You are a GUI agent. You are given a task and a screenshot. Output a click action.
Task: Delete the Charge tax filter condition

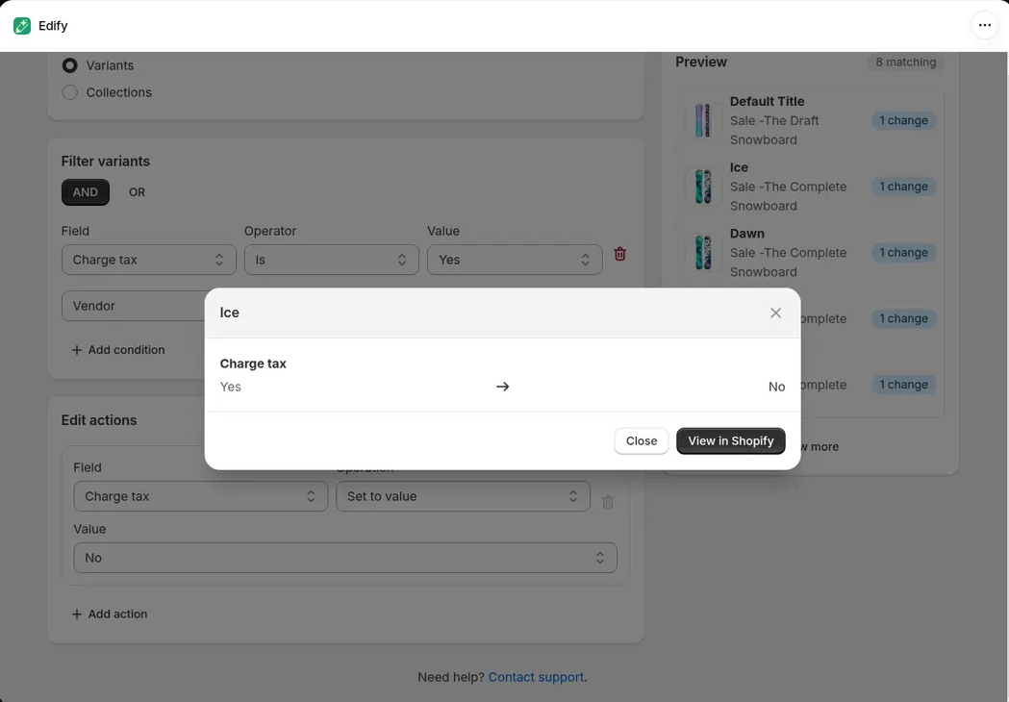(x=619, y=254)
